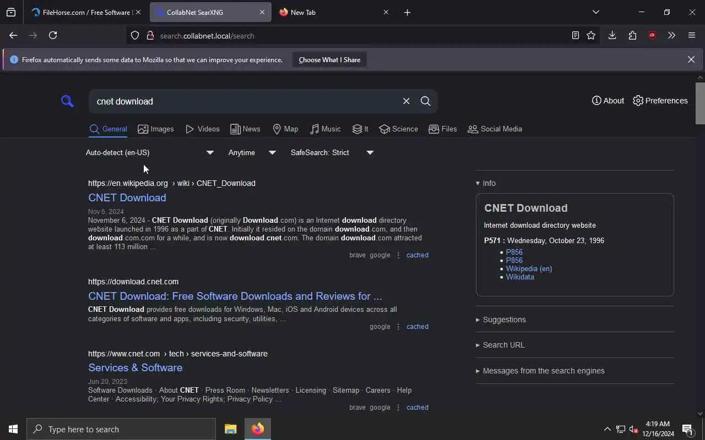Screen dimensions: 705x440
Task: Expand Messages from the search engines
Action: pos(540,371)
